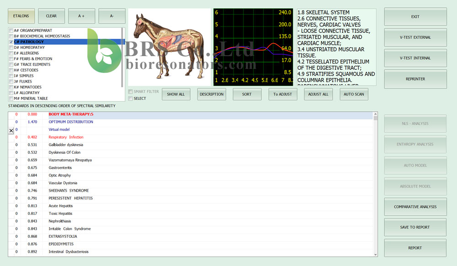Click the REPRINTER button
The image size is (457, 266).
[415, 79]
